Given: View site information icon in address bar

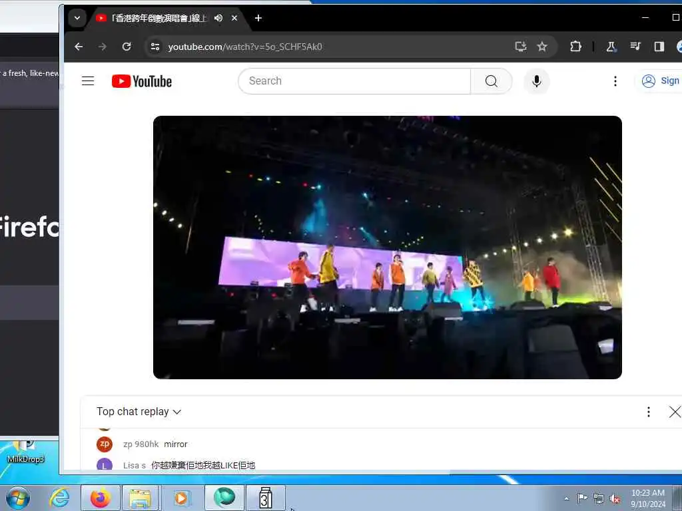Looking at the screenshot, I should click(155, 47).
